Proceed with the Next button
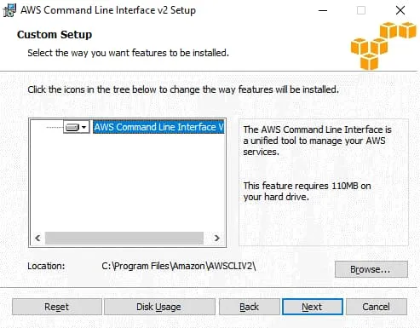The image size is (420, 328). tap(313, 307)
